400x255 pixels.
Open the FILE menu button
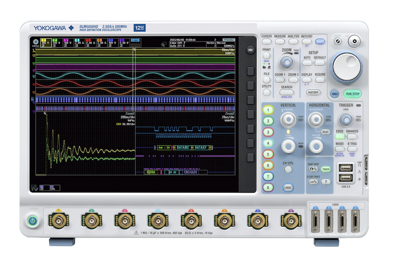[x=266, y=80]
